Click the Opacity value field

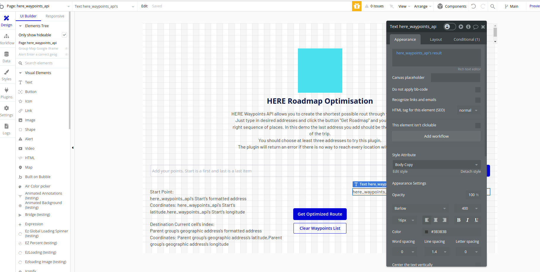click(x=473, y=195)
